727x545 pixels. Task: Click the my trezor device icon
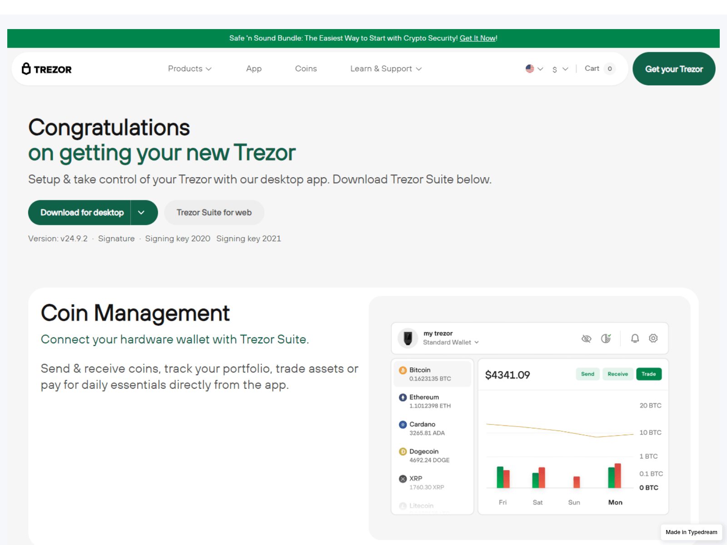(408, 338)
